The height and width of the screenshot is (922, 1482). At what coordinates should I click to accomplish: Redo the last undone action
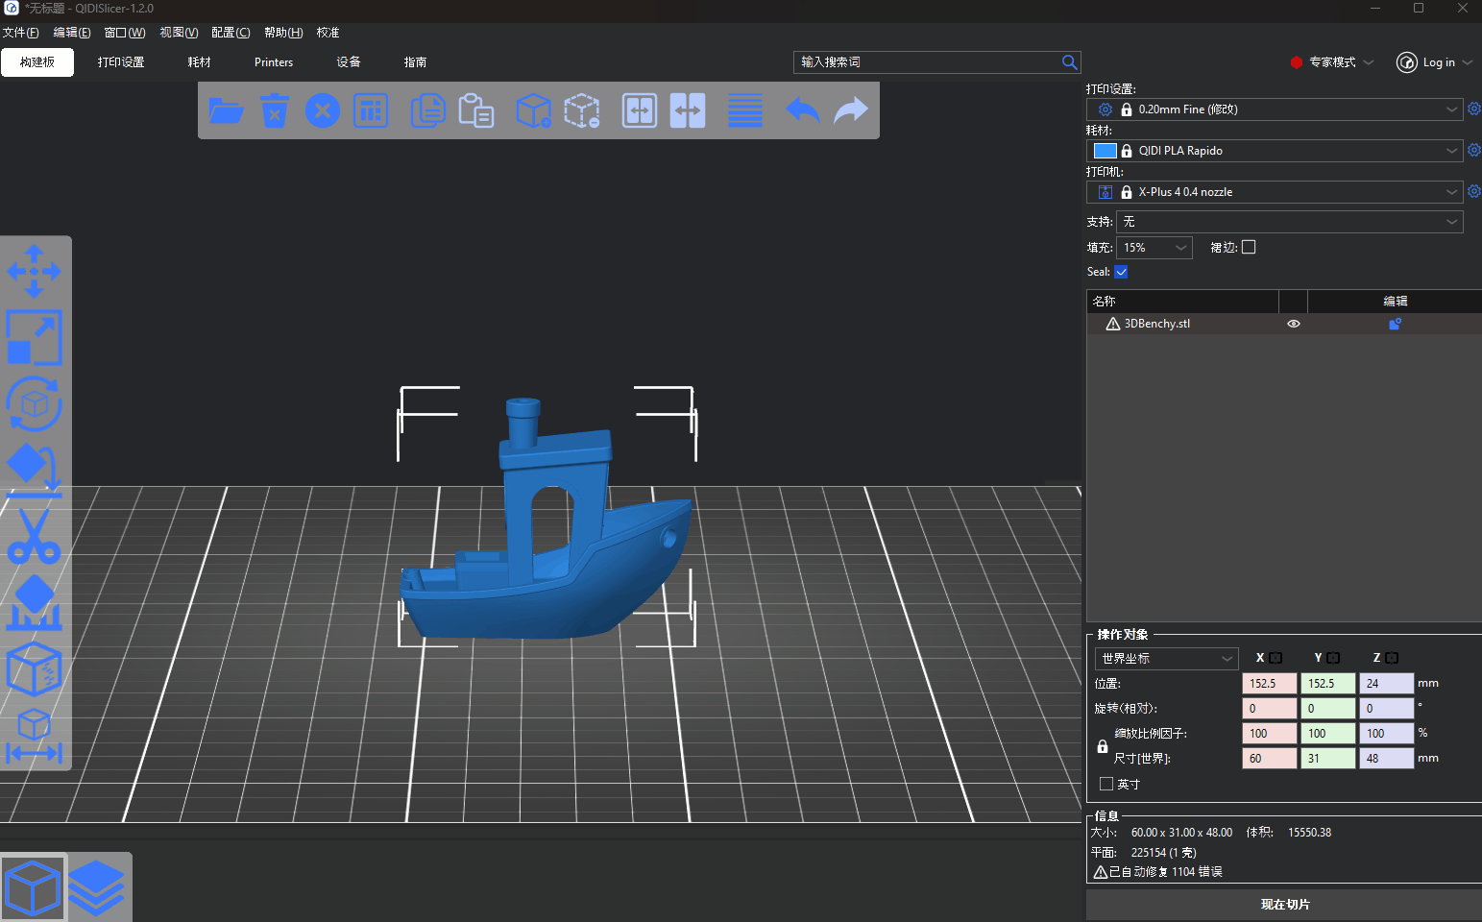(x=851, y=110)
